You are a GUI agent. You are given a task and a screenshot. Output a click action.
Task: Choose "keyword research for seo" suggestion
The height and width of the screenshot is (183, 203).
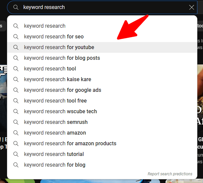[54, 37]
